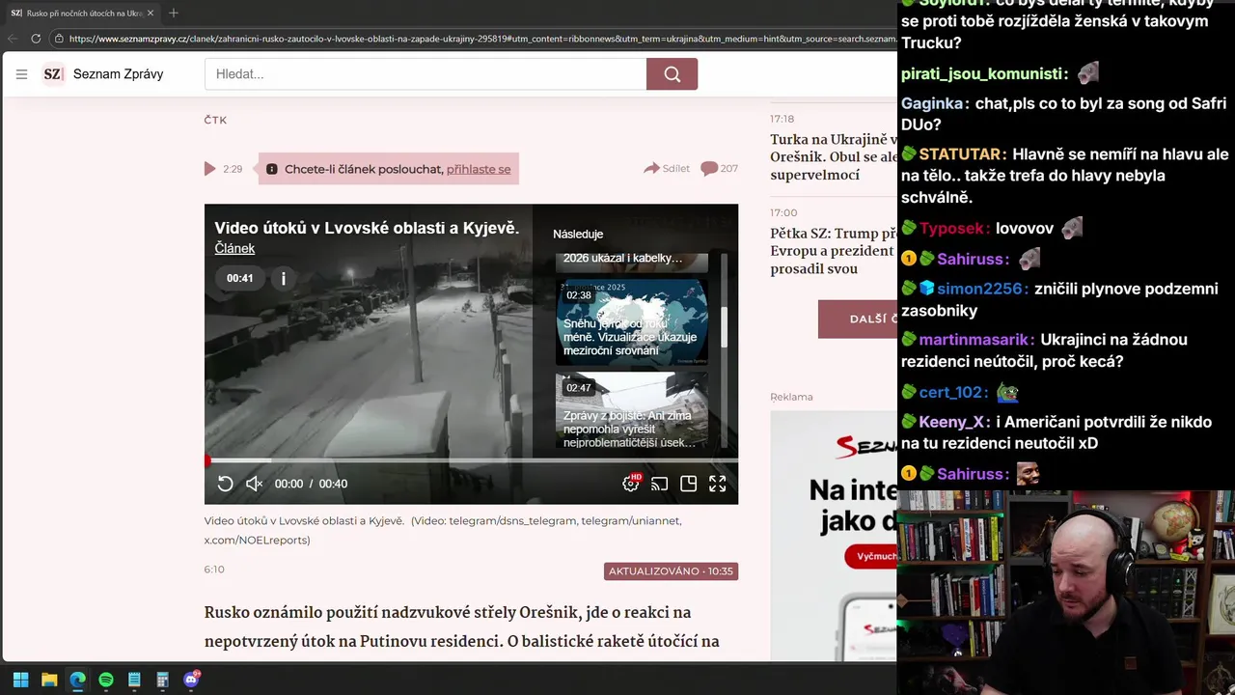Open video quality settings with HD gear

point(631,483)
